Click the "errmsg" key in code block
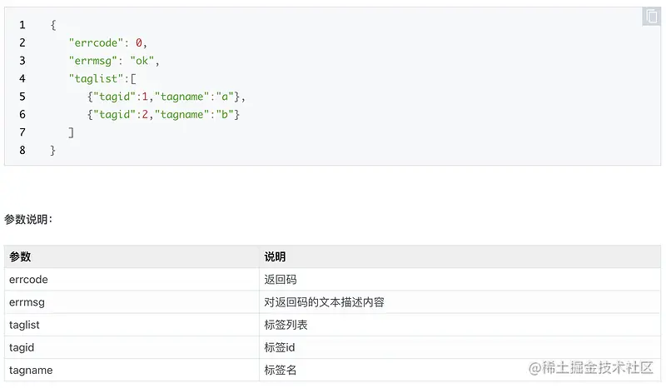The image size is (666, 388). tap(93, 61)
